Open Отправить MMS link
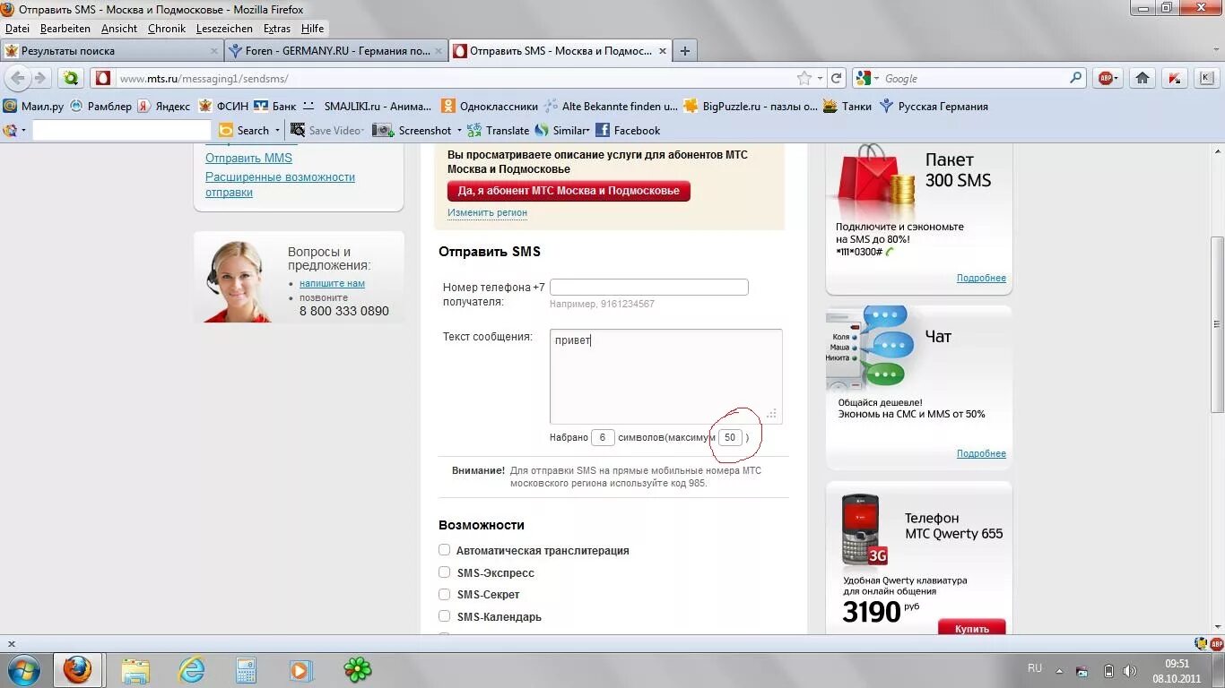 pos(248,158)
